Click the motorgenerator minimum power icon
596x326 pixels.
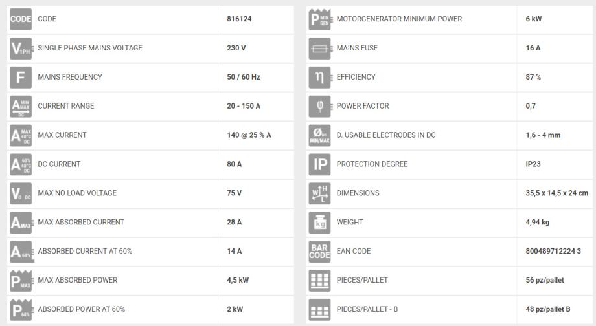point(321,19)
